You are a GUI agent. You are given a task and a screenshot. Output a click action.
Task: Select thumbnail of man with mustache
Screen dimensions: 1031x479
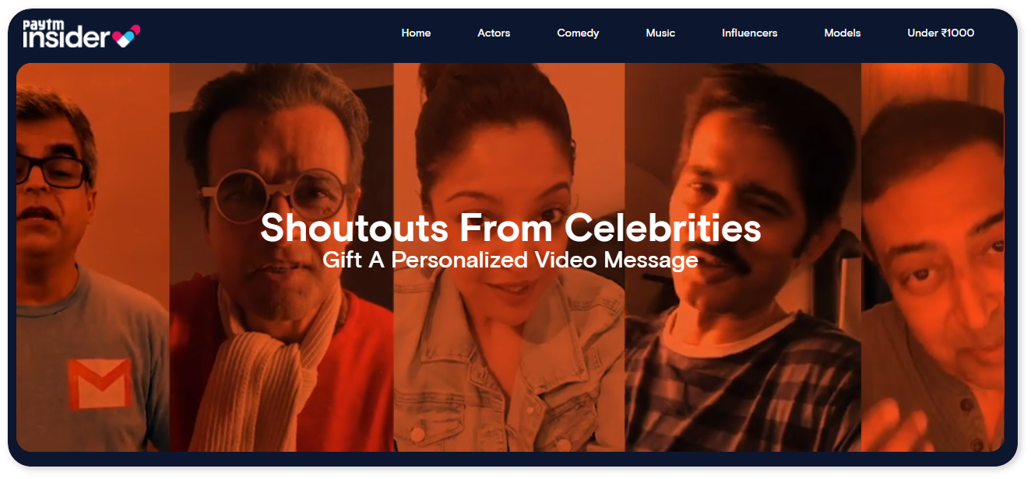coord(743,257)
